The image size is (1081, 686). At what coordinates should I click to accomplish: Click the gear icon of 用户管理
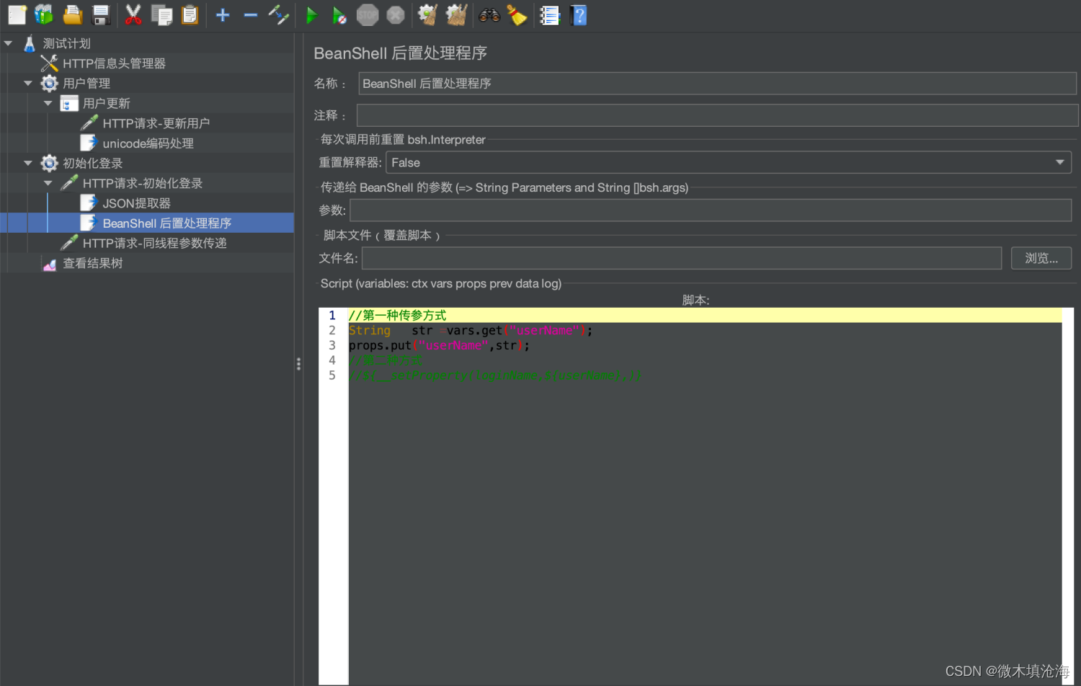49,84
